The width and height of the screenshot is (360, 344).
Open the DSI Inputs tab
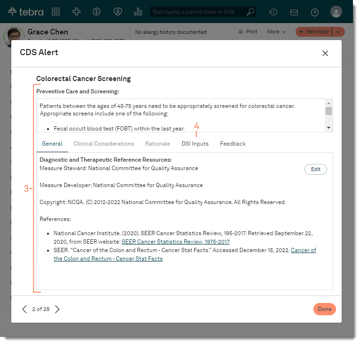tap(195, 144)
